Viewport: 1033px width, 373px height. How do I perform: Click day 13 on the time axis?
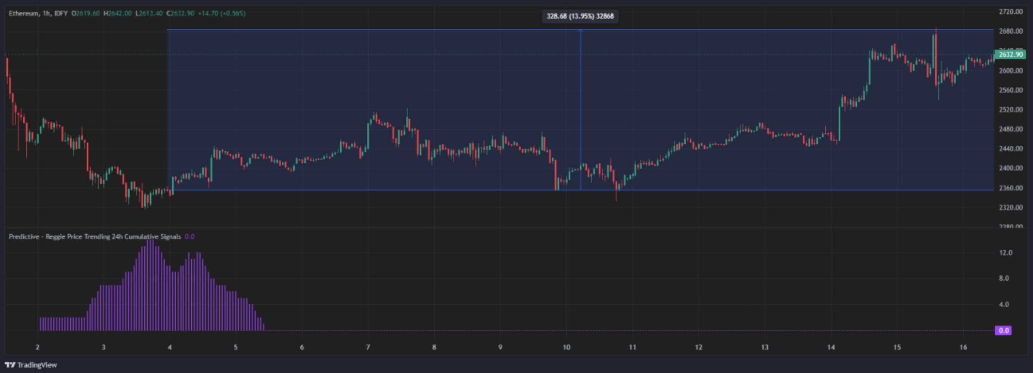(x=765, y=347)
